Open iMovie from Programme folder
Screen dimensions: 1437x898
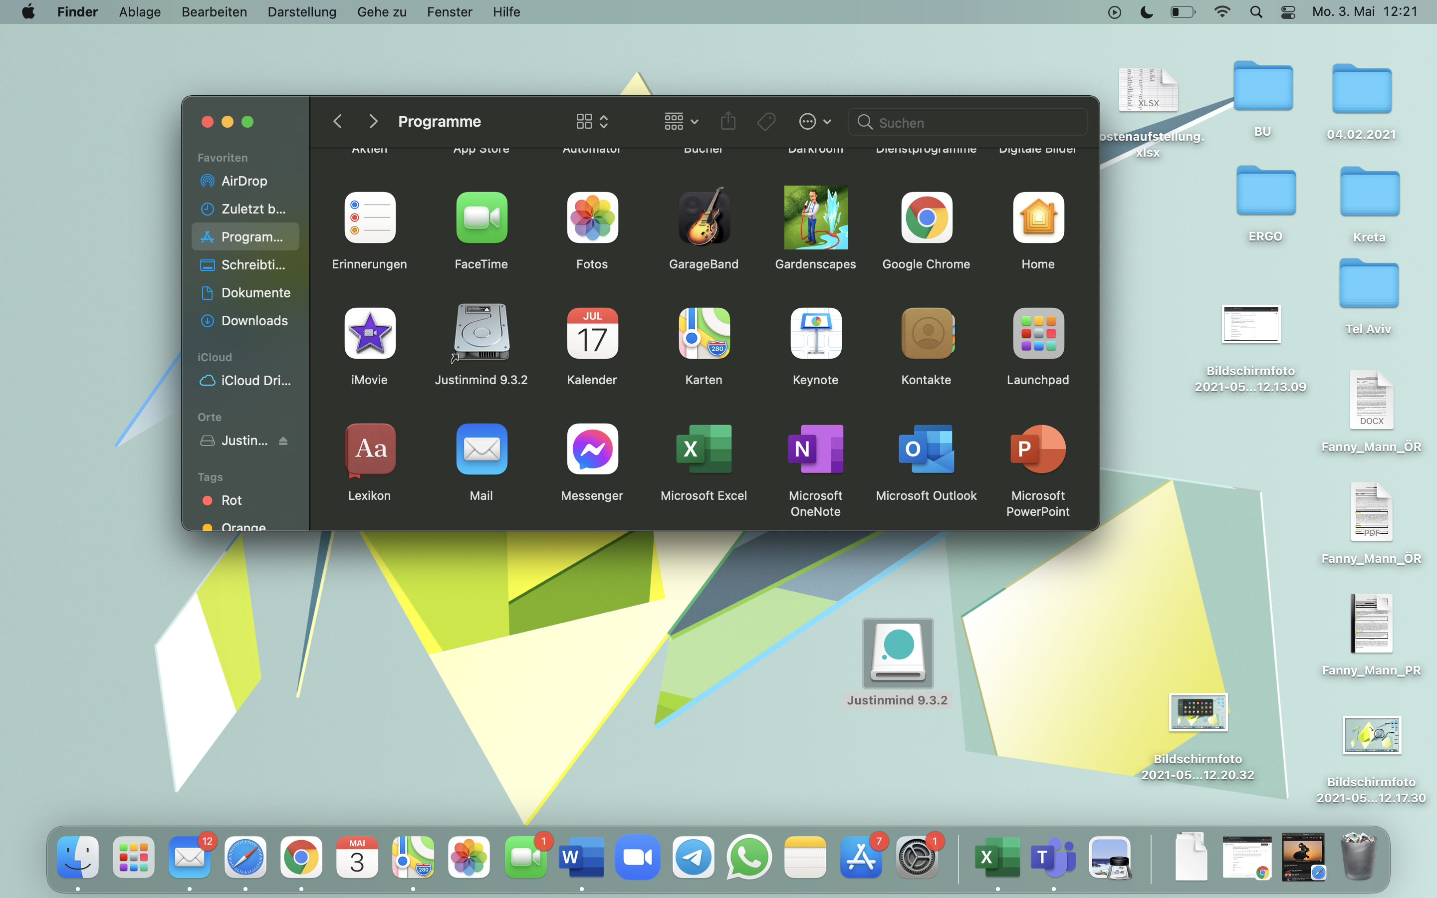pos(369,333)
